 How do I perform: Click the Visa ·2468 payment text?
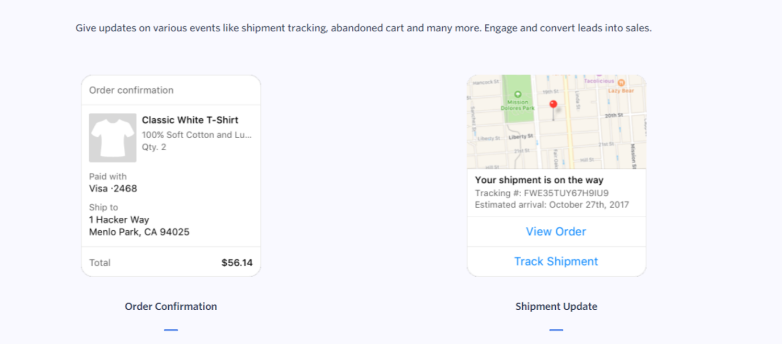pos(113,188)
